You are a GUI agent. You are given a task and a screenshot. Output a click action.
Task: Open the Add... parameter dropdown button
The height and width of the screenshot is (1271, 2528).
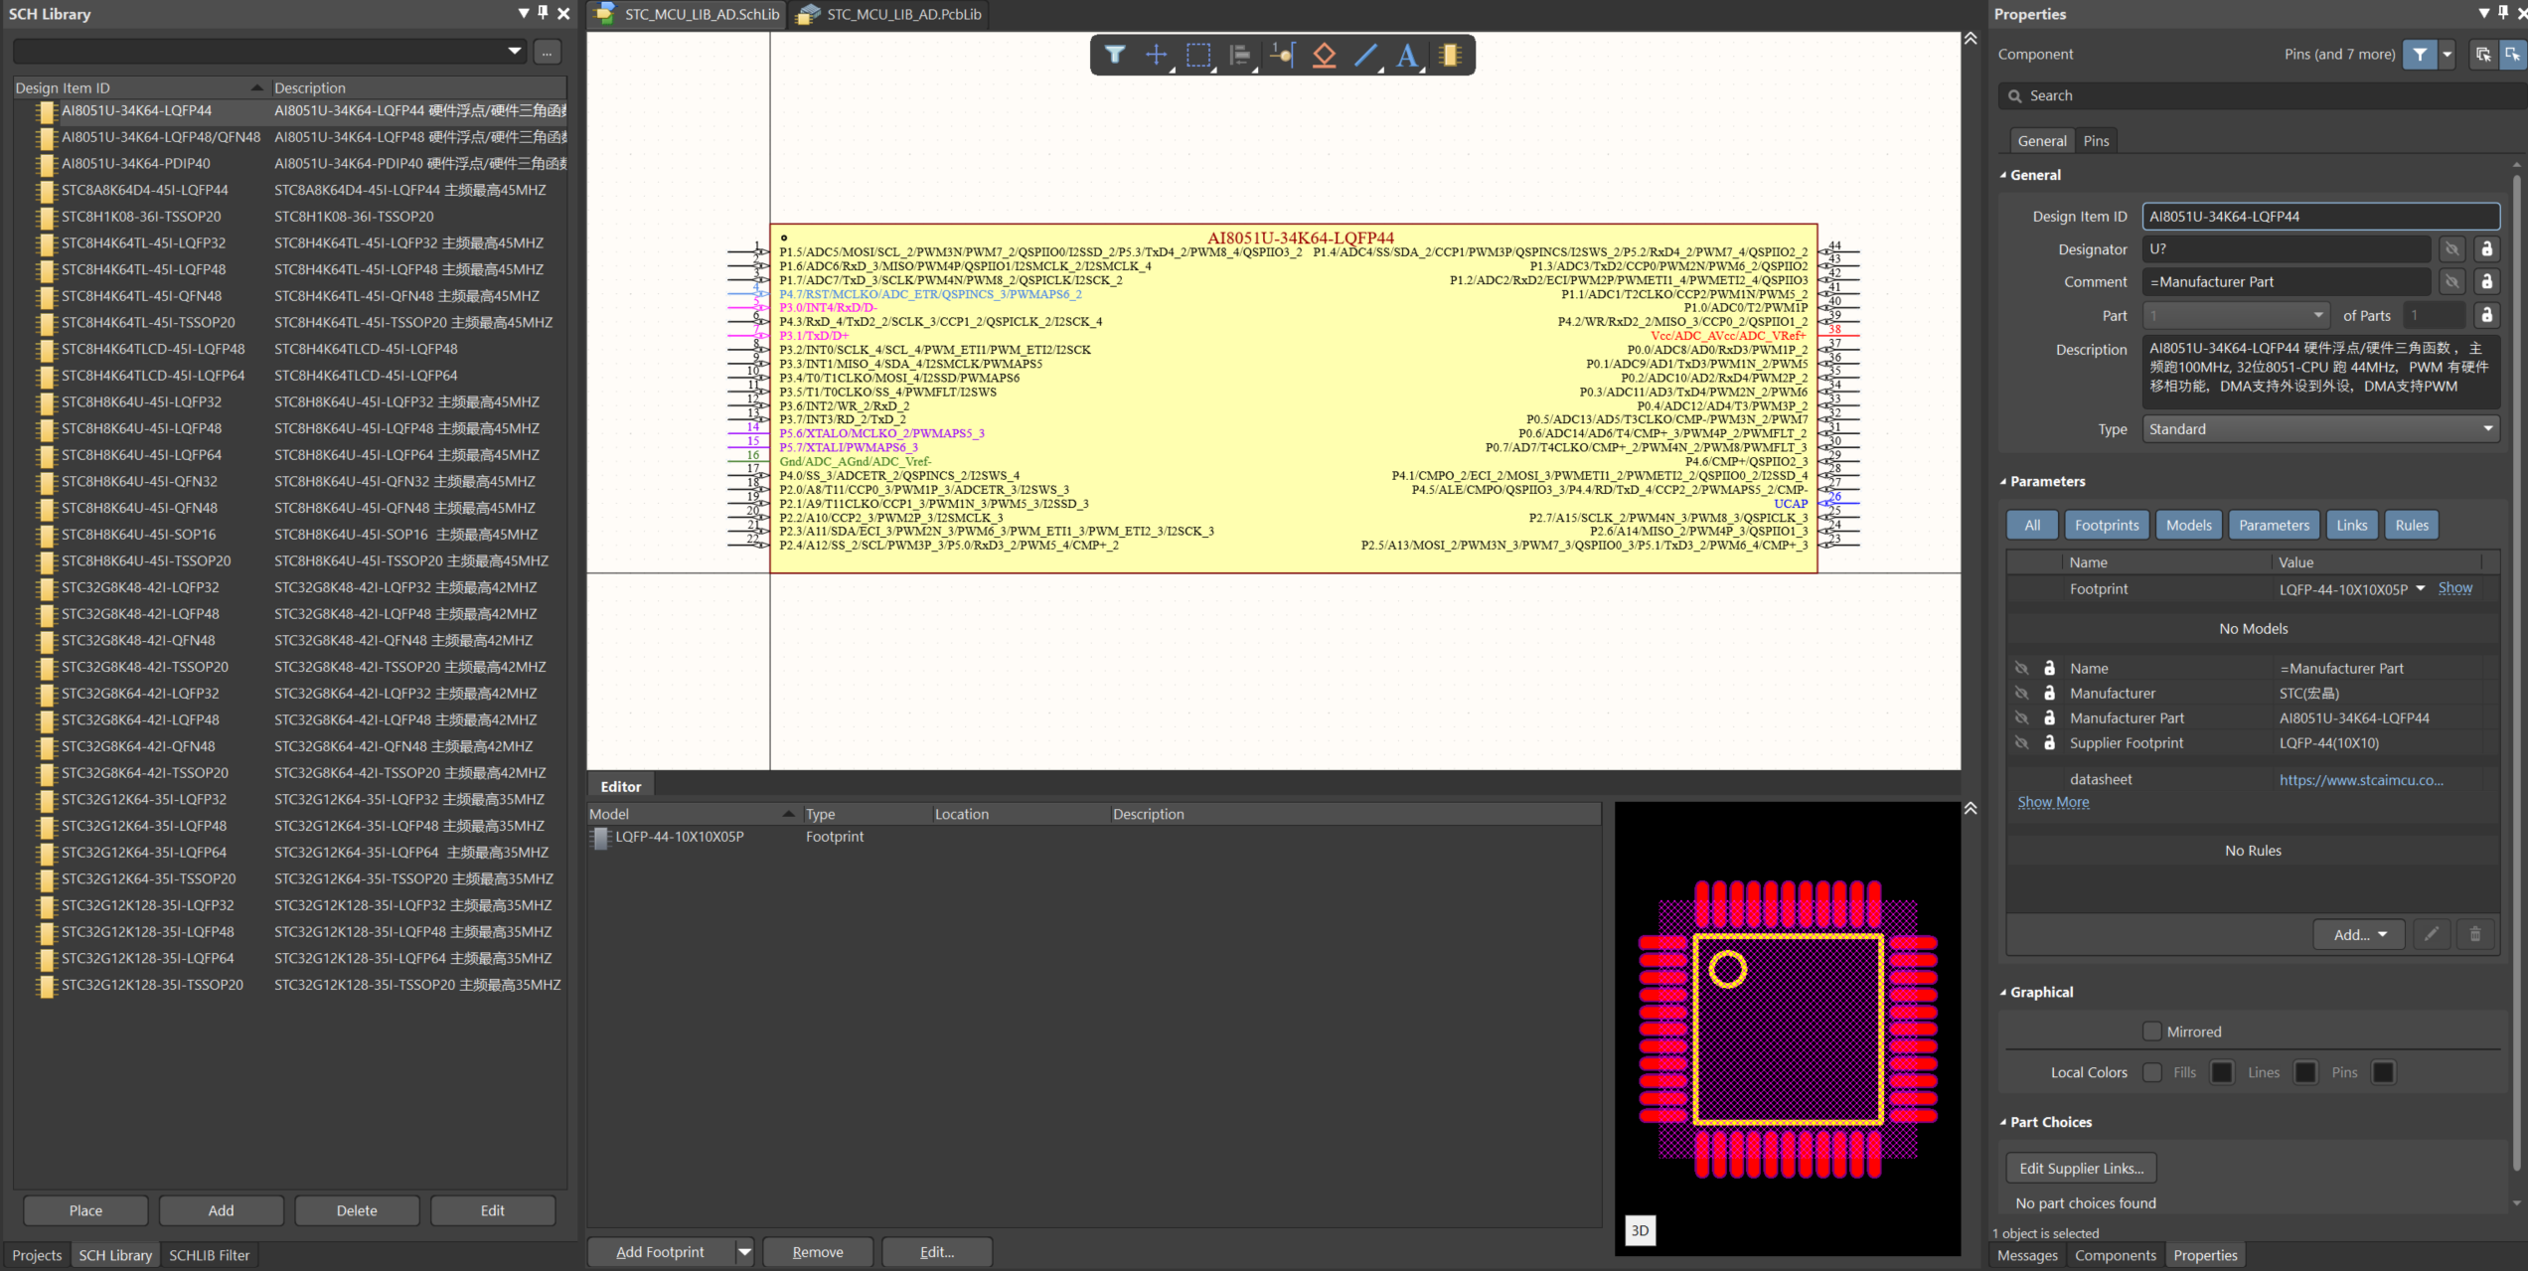tap(2359, 934)
